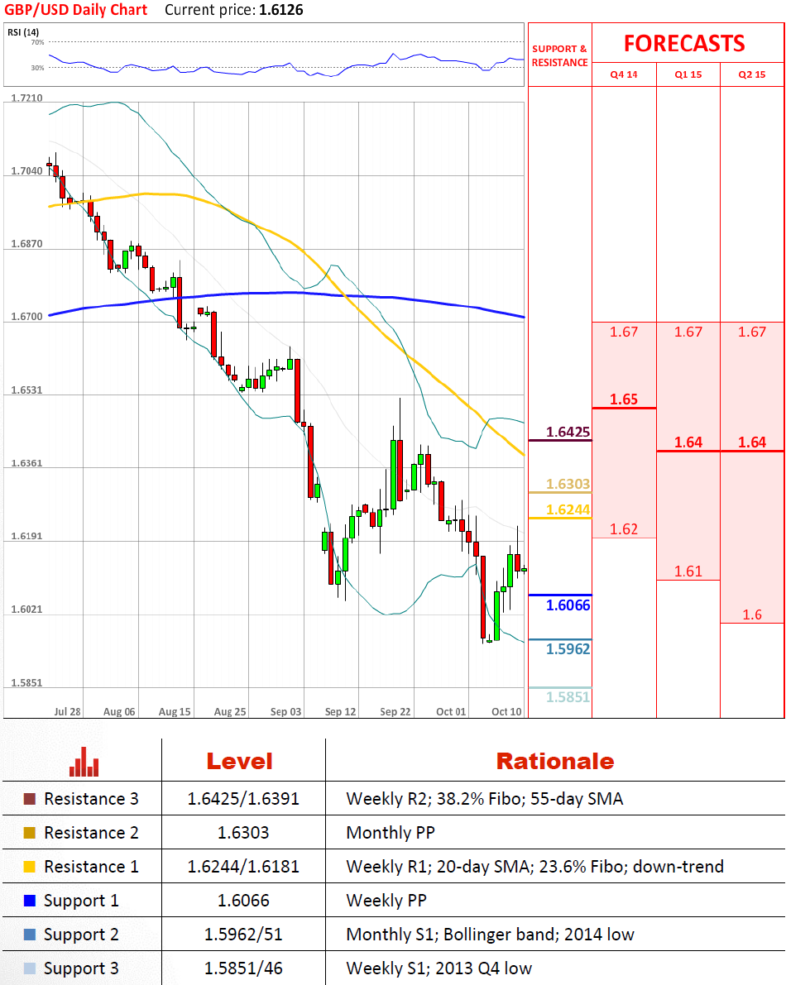Click the 1.67 upper bound in Q1 15
This screenshot has height=985, width=786.
(x=688, y=332)
